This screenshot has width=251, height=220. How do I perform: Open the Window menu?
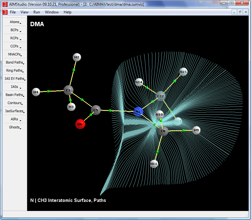(x=52, y=12)
